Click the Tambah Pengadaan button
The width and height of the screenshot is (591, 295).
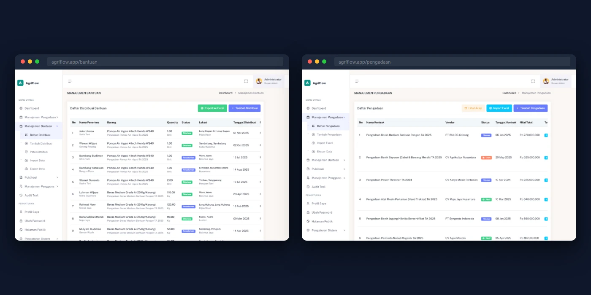[531, 108]
